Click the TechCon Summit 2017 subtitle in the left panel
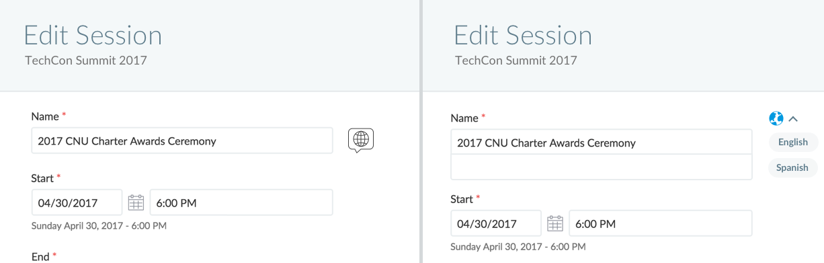The image size is (824, 263). click(x=86, y=61)
